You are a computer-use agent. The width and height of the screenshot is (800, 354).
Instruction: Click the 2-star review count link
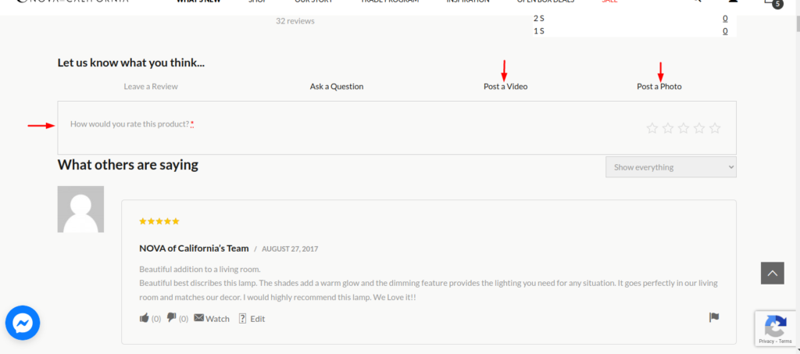(x=725, y=18)
